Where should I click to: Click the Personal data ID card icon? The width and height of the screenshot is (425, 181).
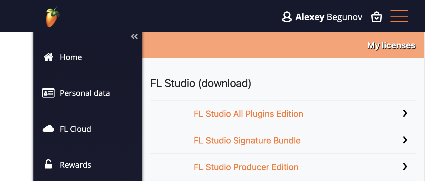(48, 93)
